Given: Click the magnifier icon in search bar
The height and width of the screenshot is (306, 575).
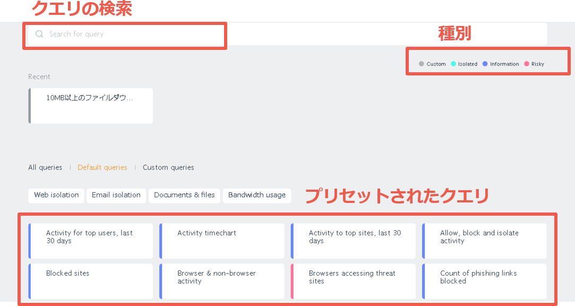Looking at the screenshot, I should tap(39, 34).
